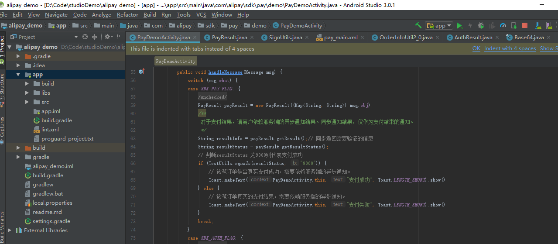Open the Android Profiler gauge icon

(x=503, y=25)
